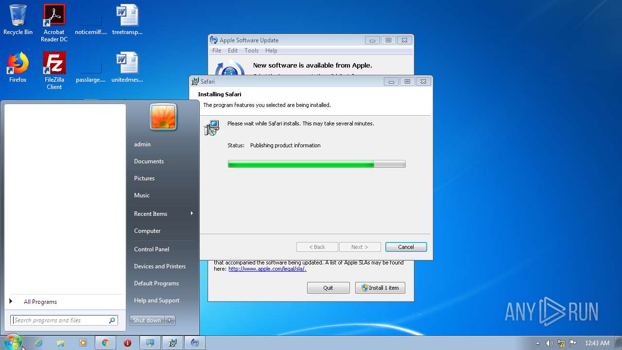Select the unitedmes Word document icon
The height and width of the screenshot is (350, 622).
[x=127, y=68]
